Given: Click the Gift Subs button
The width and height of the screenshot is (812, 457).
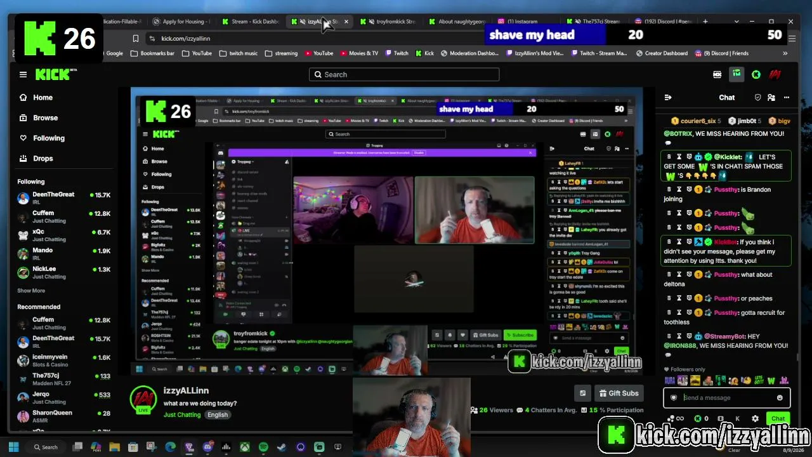Looking at the screenshot, I should coord(618,394).
